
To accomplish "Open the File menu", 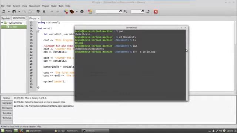I will tap(3, 6).
